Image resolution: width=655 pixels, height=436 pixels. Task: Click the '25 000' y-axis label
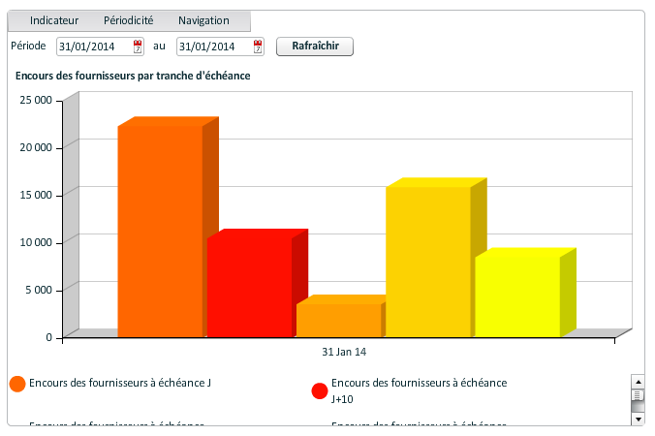click(x=36, y=100)
